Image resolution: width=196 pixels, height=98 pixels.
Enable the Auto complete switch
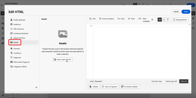[140, 19]
